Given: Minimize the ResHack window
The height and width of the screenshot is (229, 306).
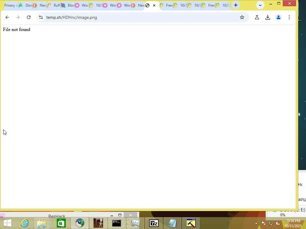Looking at the screenshot, I should [x=112, y=215].
